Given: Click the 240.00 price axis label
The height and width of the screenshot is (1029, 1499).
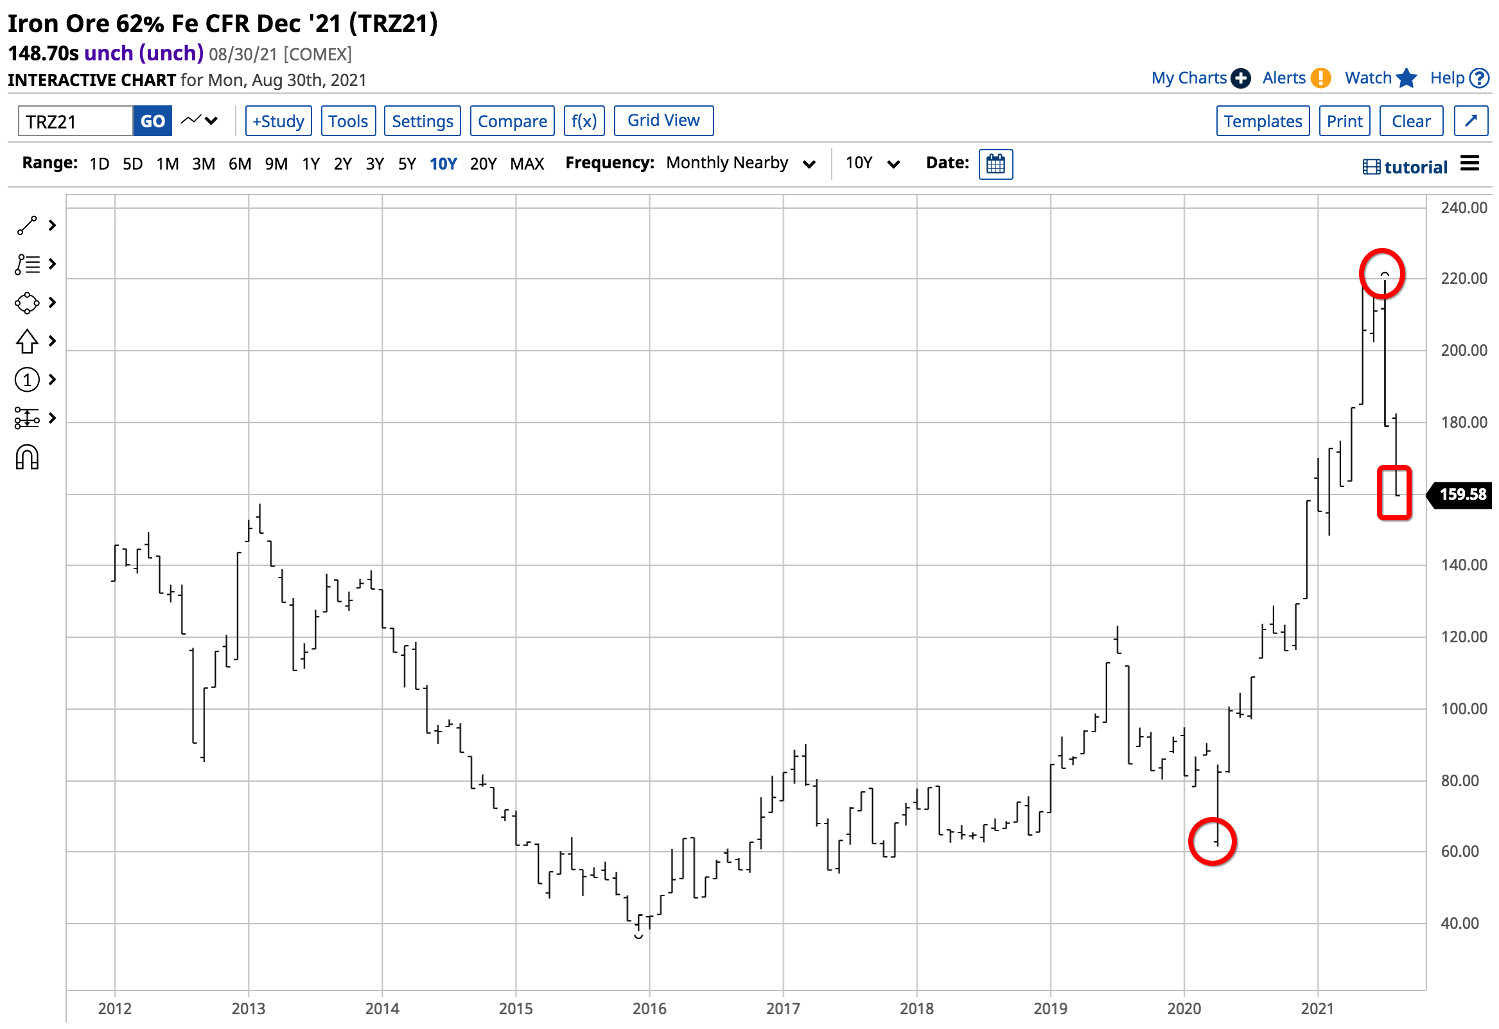Looking at the screenshot, I should (x=1464, y=207).
